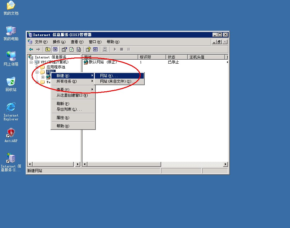The height and width of the screenshot is (228, 290).
Task: Click the Pause item icon
Action: click(129, 49)
